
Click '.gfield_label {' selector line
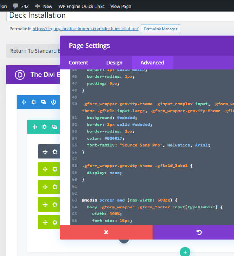(137, 166)
